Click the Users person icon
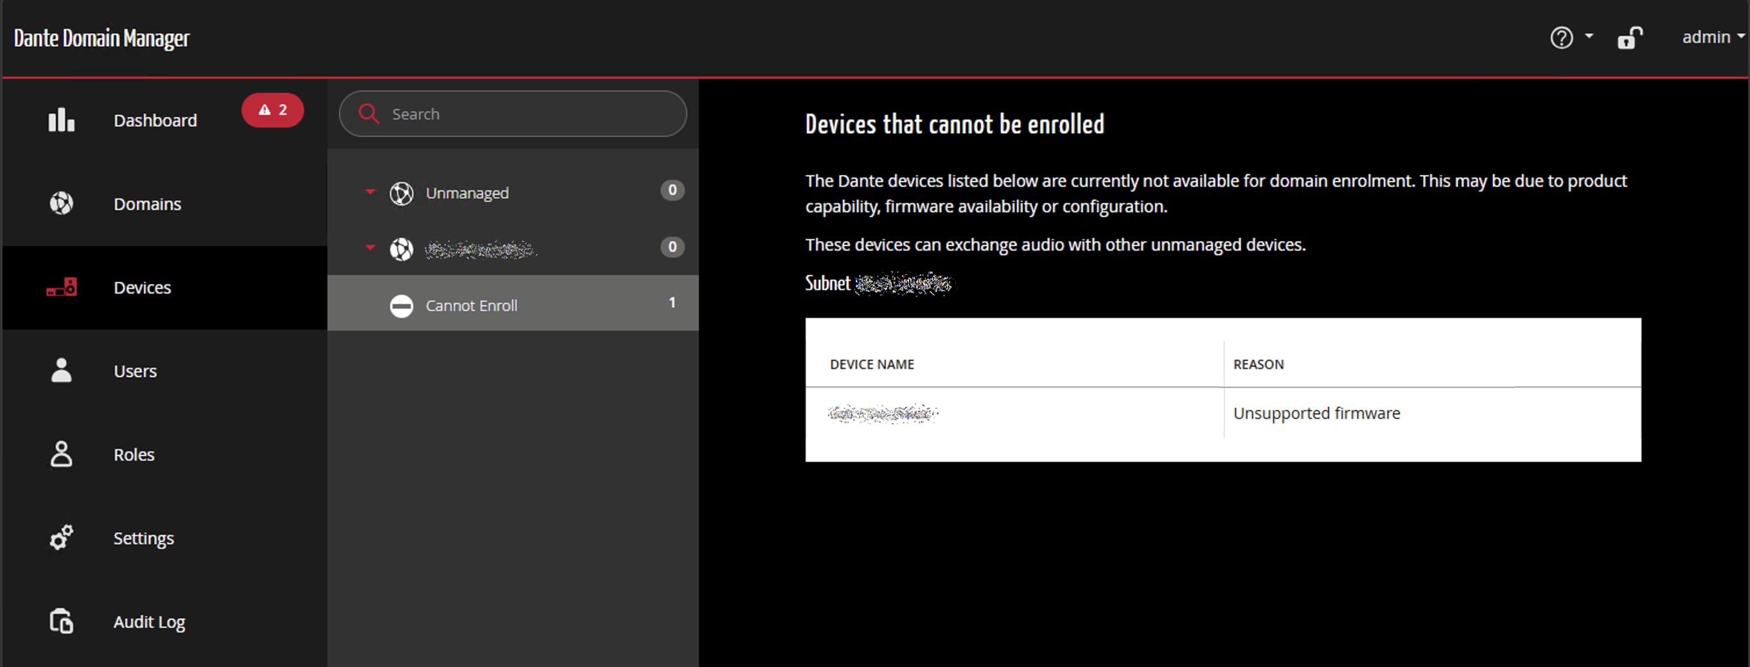This screenshot has height=667, width=1750. pos(61,370)
